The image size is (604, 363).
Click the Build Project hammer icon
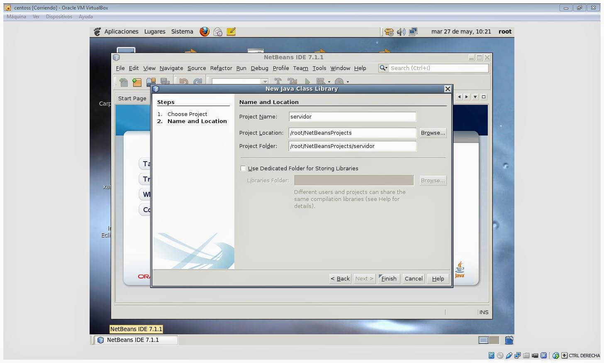(278, 82)
